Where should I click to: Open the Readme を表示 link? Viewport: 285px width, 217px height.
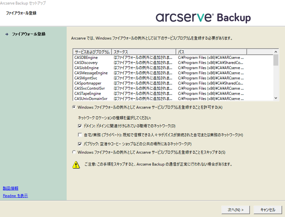(15, 195)
